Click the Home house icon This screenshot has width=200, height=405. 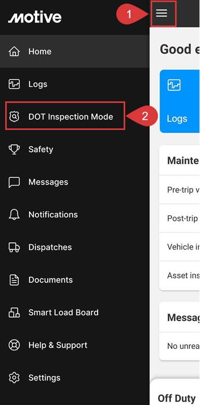pos(14,51)
